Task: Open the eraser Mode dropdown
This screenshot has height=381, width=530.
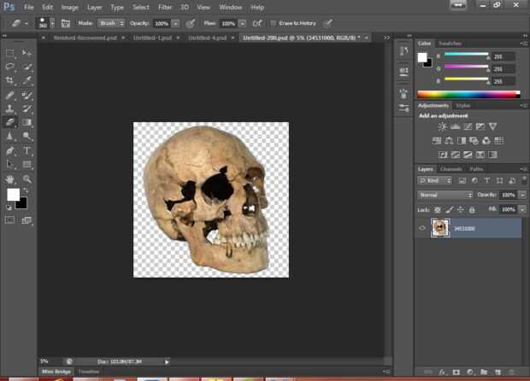Action: [x=111, y=23]
